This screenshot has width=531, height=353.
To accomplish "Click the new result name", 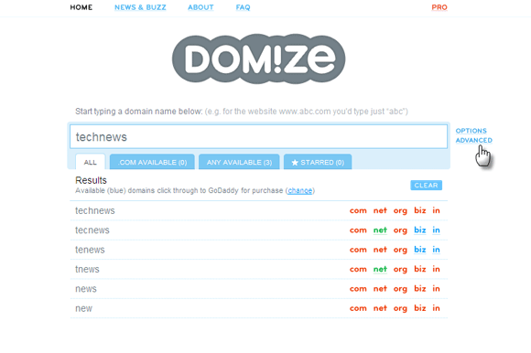I will click(83, 309).
